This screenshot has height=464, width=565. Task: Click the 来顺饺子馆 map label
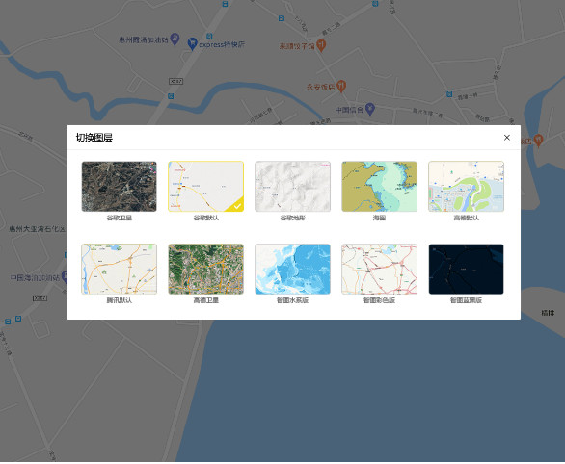point(297,46)
